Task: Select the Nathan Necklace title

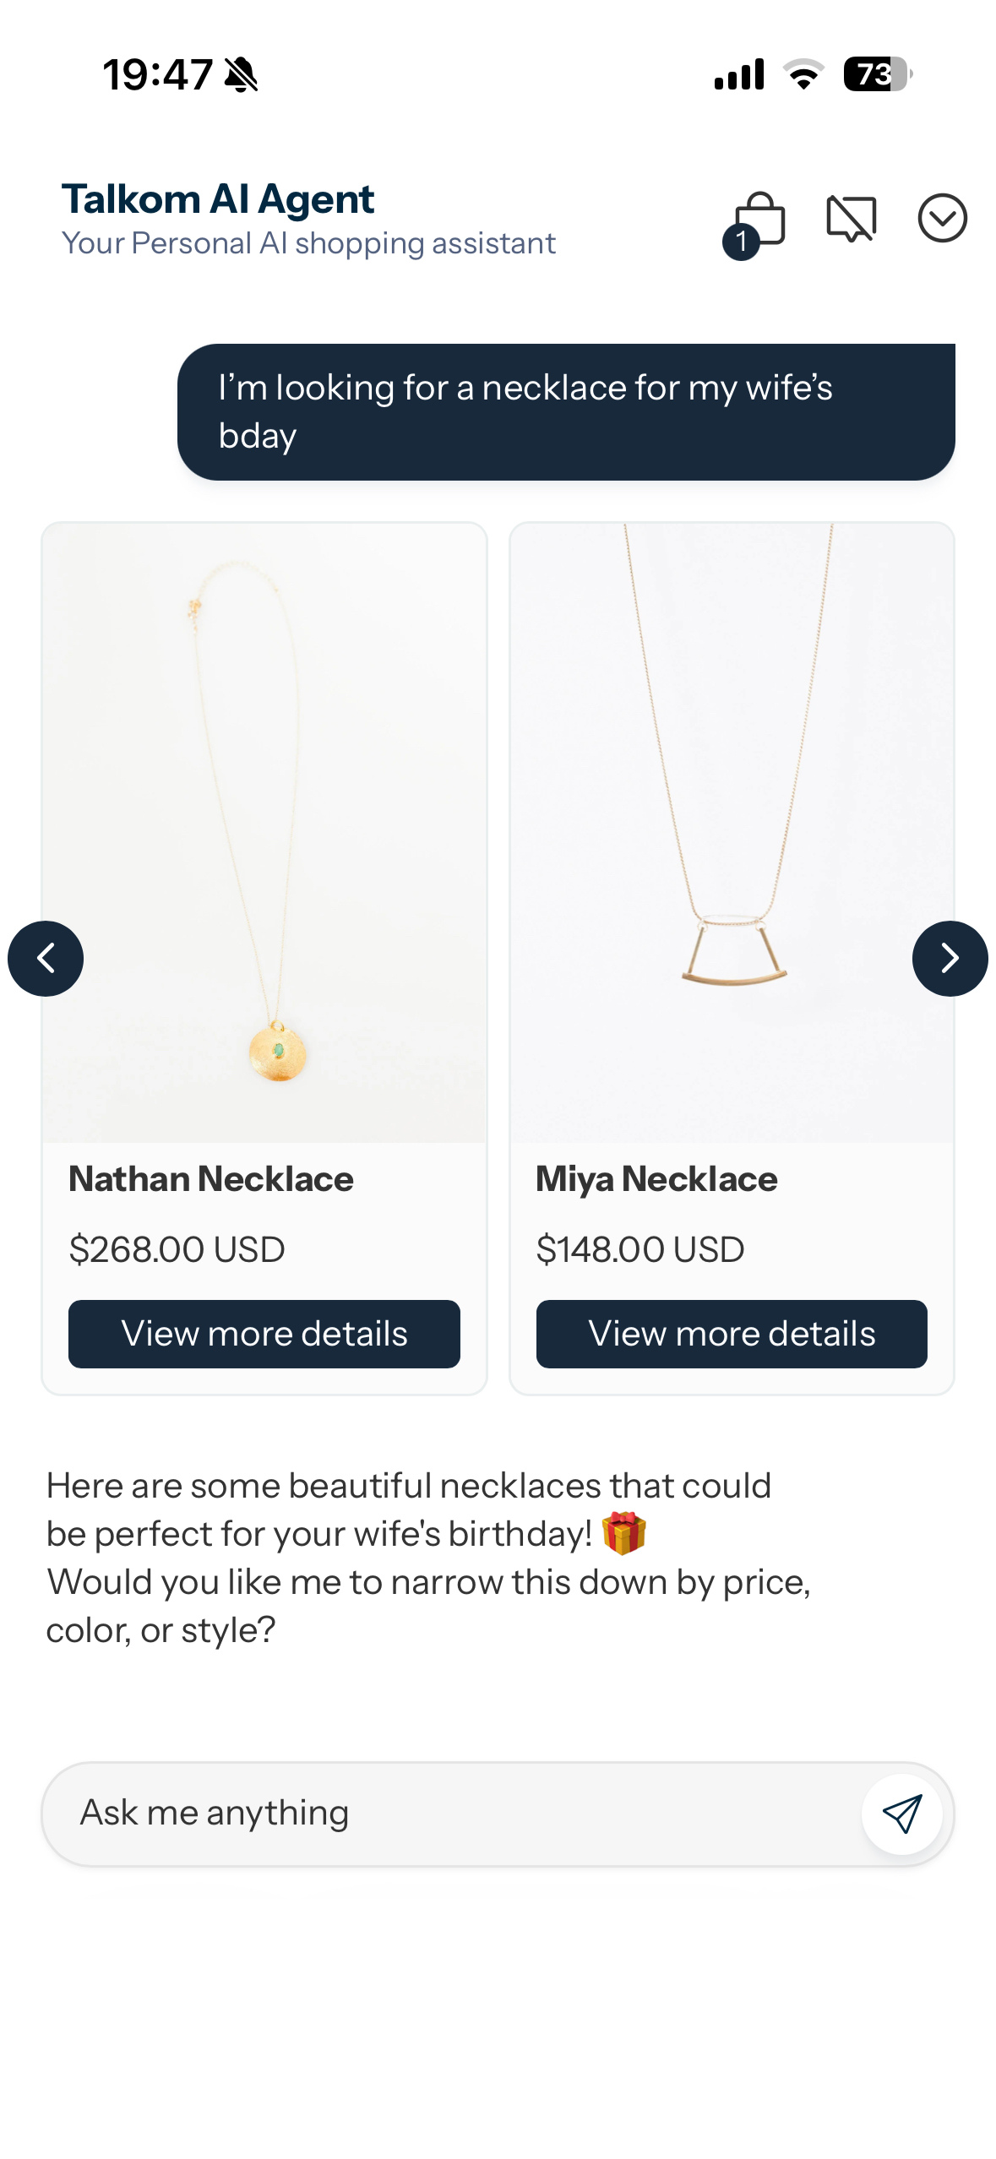Action: 211,1178
